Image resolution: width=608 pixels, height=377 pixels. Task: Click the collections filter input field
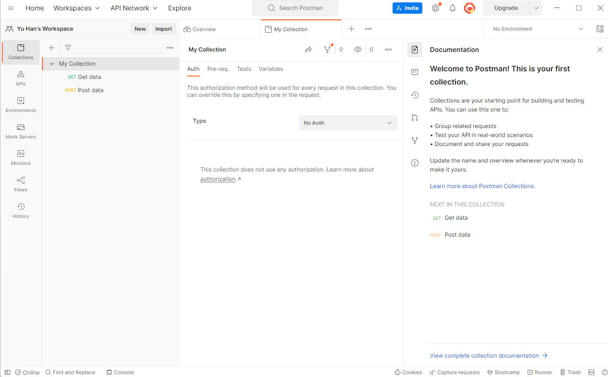111,48
